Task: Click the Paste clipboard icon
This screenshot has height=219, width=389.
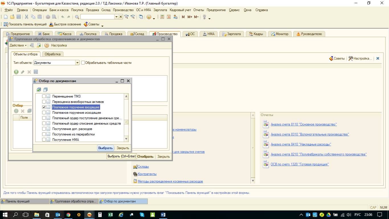Action: (40, 17)
